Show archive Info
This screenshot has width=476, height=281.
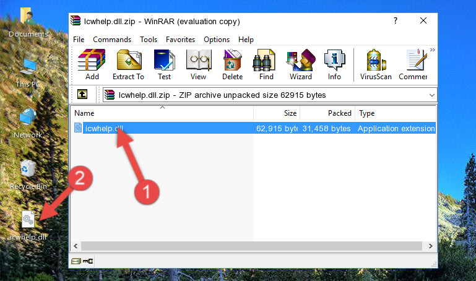(334, 64)
